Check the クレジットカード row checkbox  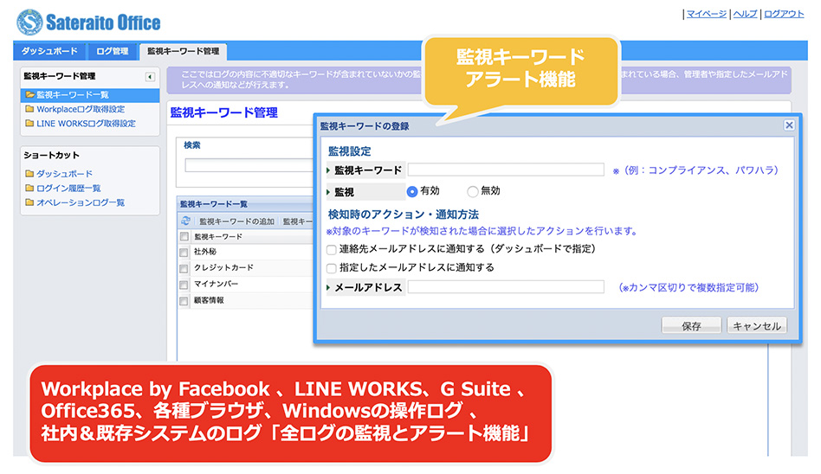point(184,268)
